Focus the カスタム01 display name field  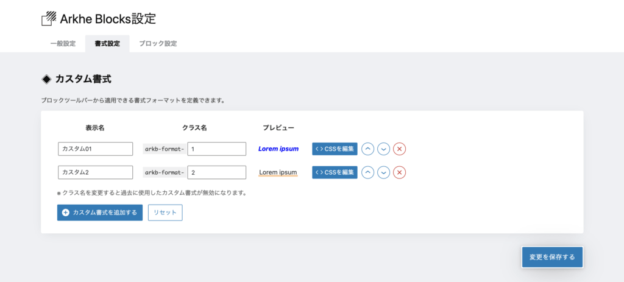(x=95, y=149)
